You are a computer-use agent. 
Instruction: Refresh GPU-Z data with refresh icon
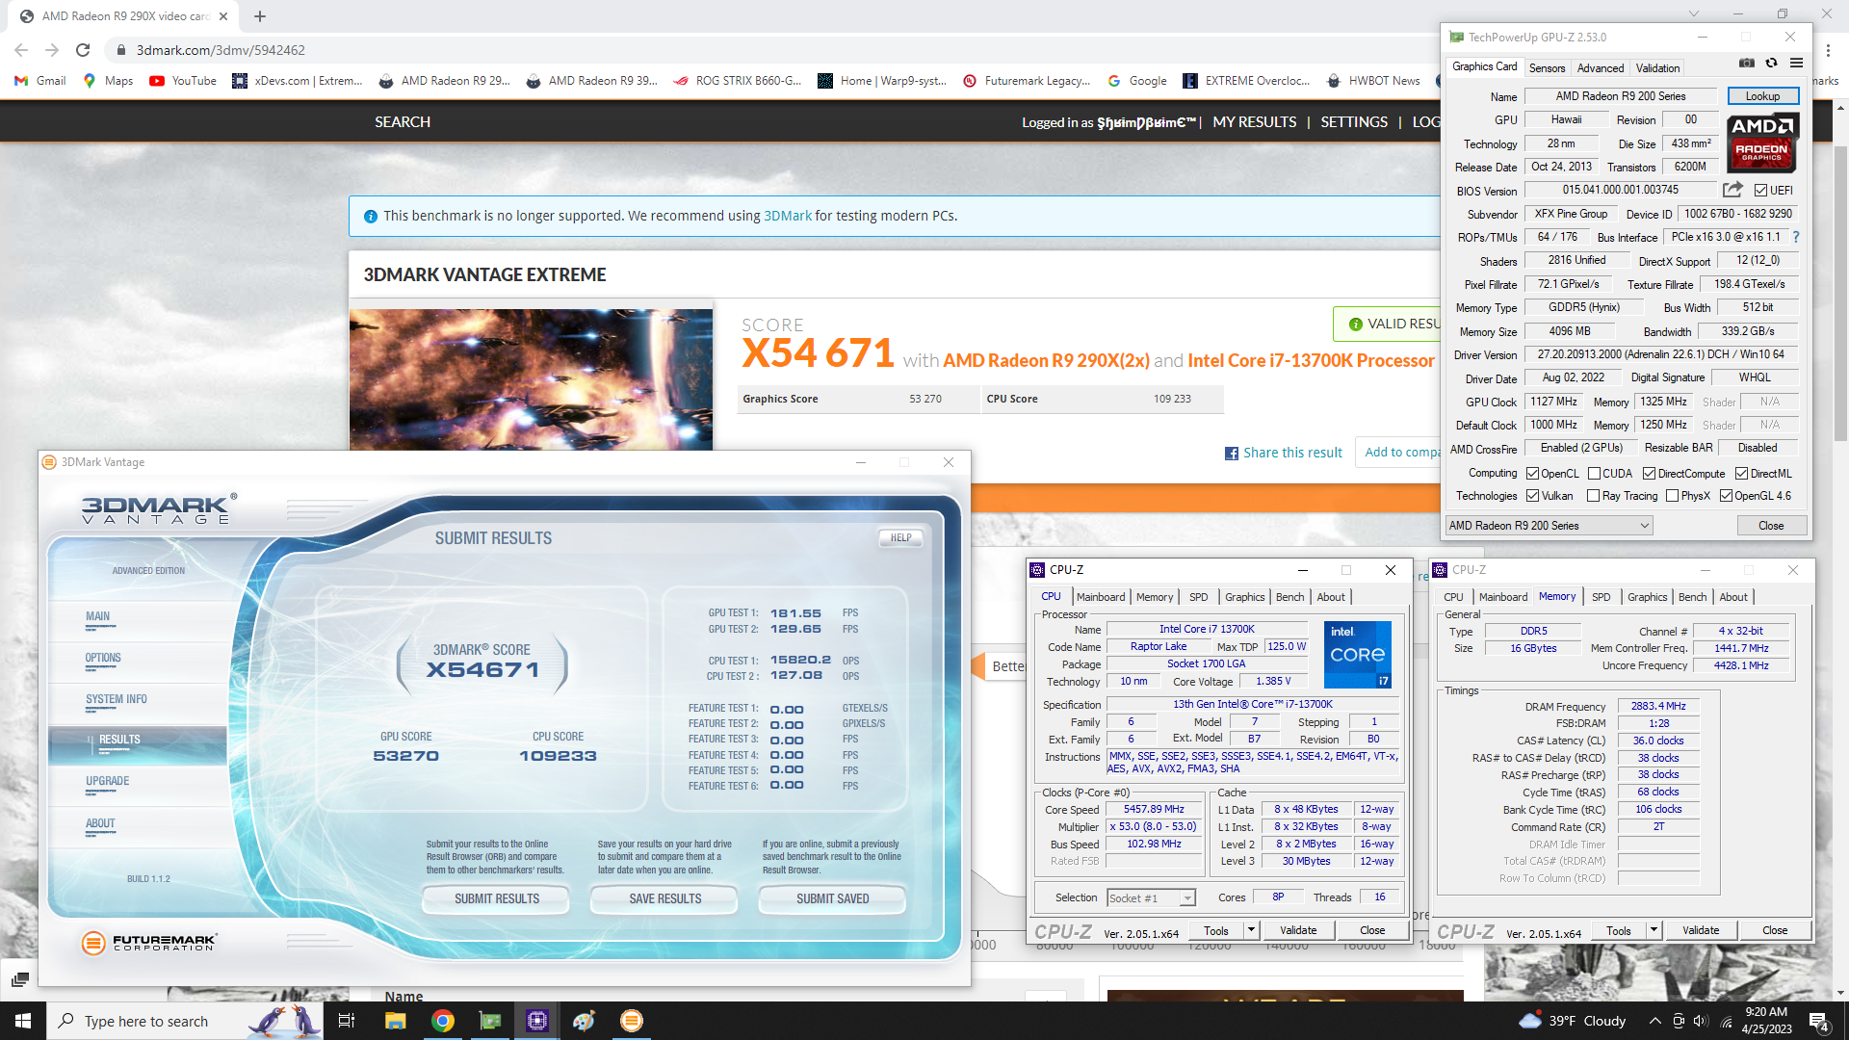click(x=1771, y=64)
